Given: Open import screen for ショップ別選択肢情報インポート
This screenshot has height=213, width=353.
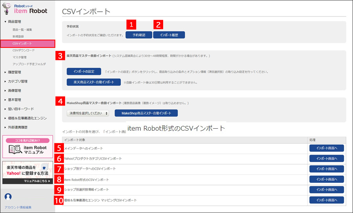Looking at the screenshot, I should point(327,189).
